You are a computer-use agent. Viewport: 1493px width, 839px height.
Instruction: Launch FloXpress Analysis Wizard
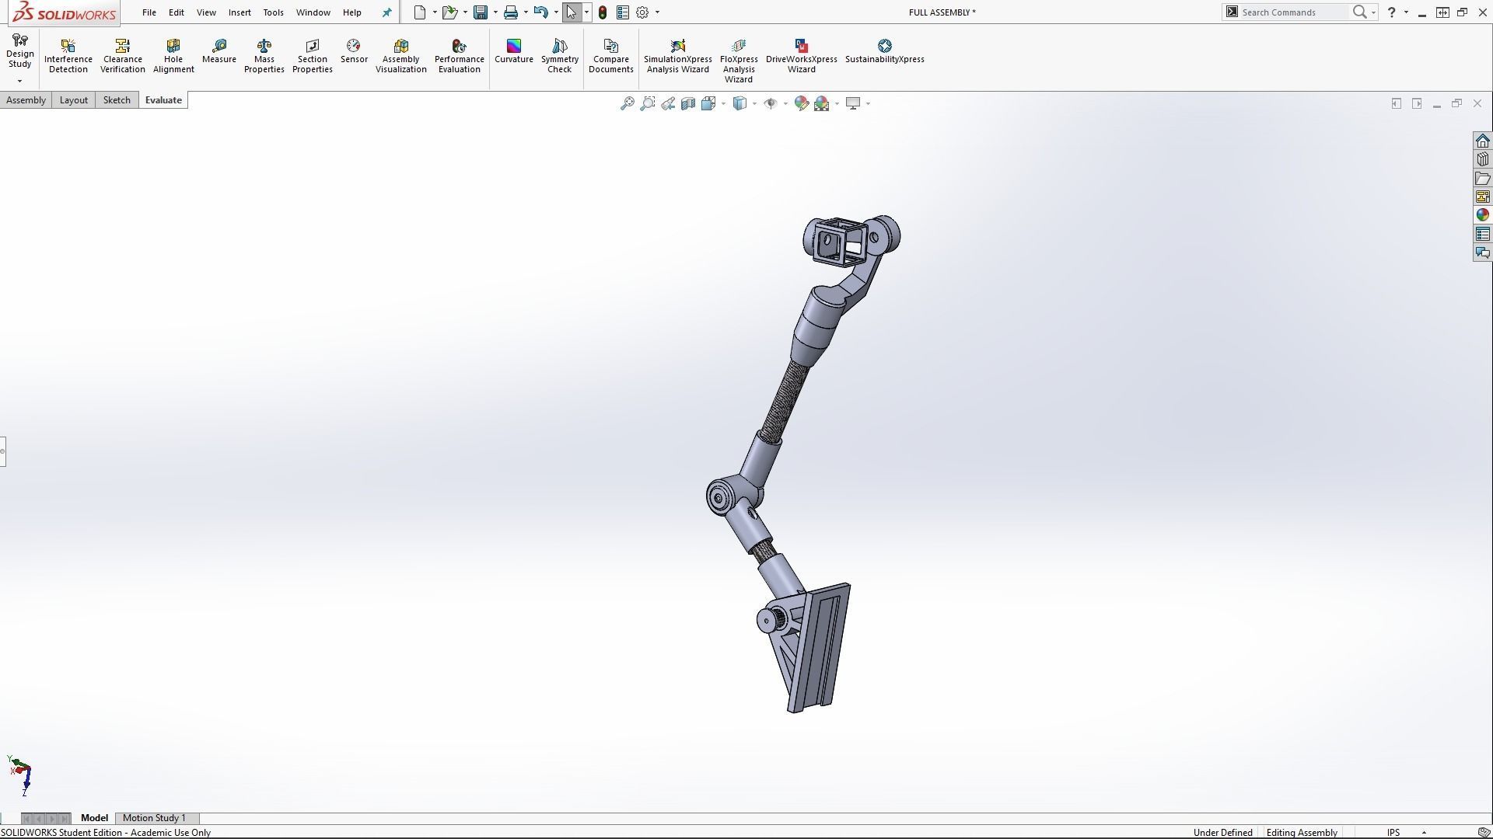coord(739,61)
